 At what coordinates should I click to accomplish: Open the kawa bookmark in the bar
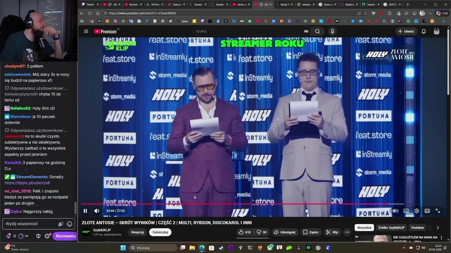coord(183,21)
